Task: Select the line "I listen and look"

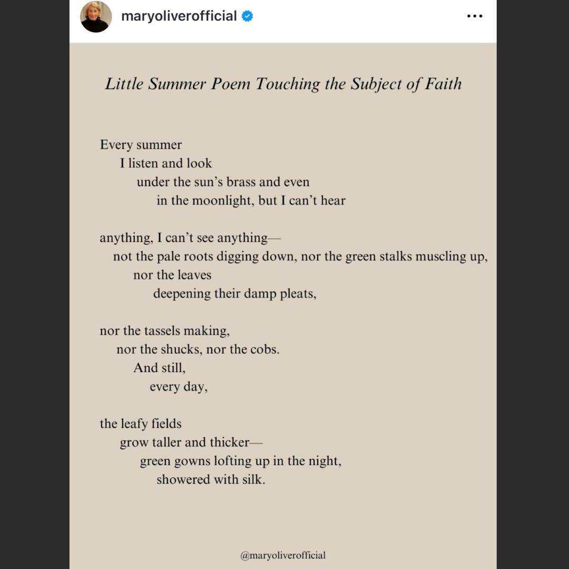Action: point(165,163)
